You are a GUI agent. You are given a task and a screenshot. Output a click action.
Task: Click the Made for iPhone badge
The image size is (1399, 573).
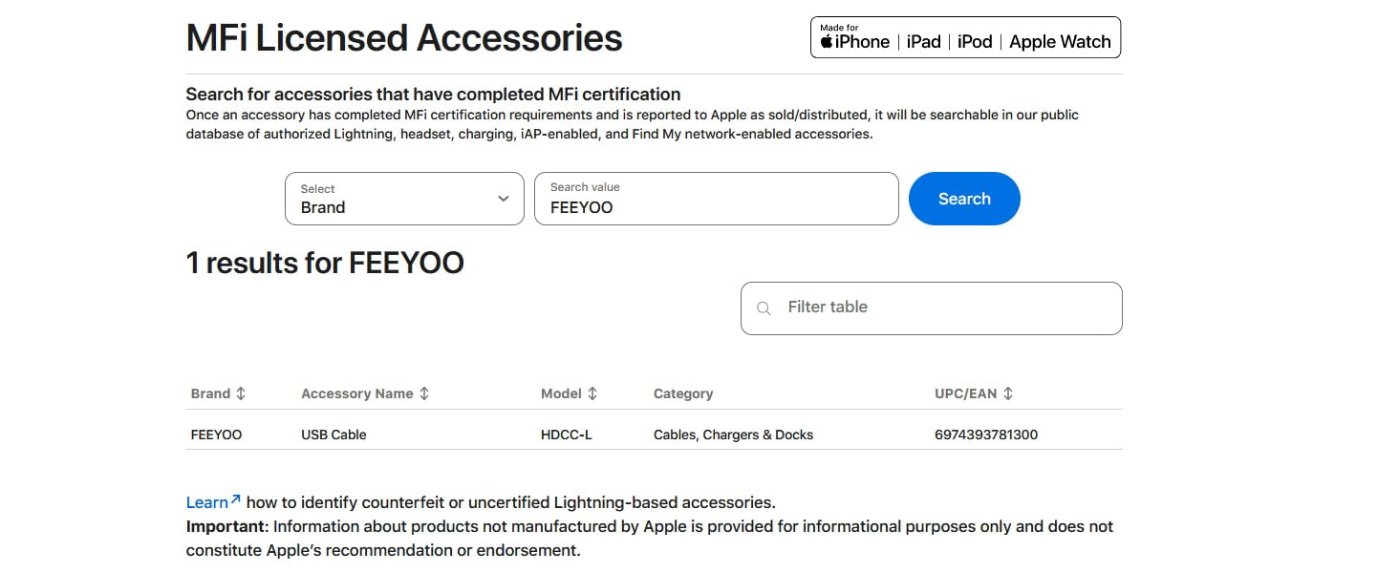[965, 37]
